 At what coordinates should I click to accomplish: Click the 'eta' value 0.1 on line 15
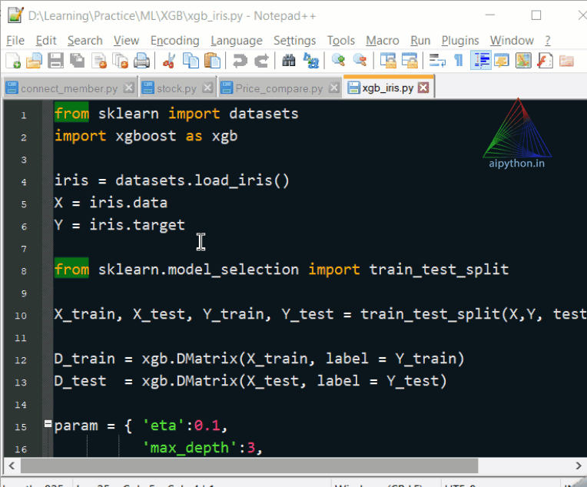point(207,426)
